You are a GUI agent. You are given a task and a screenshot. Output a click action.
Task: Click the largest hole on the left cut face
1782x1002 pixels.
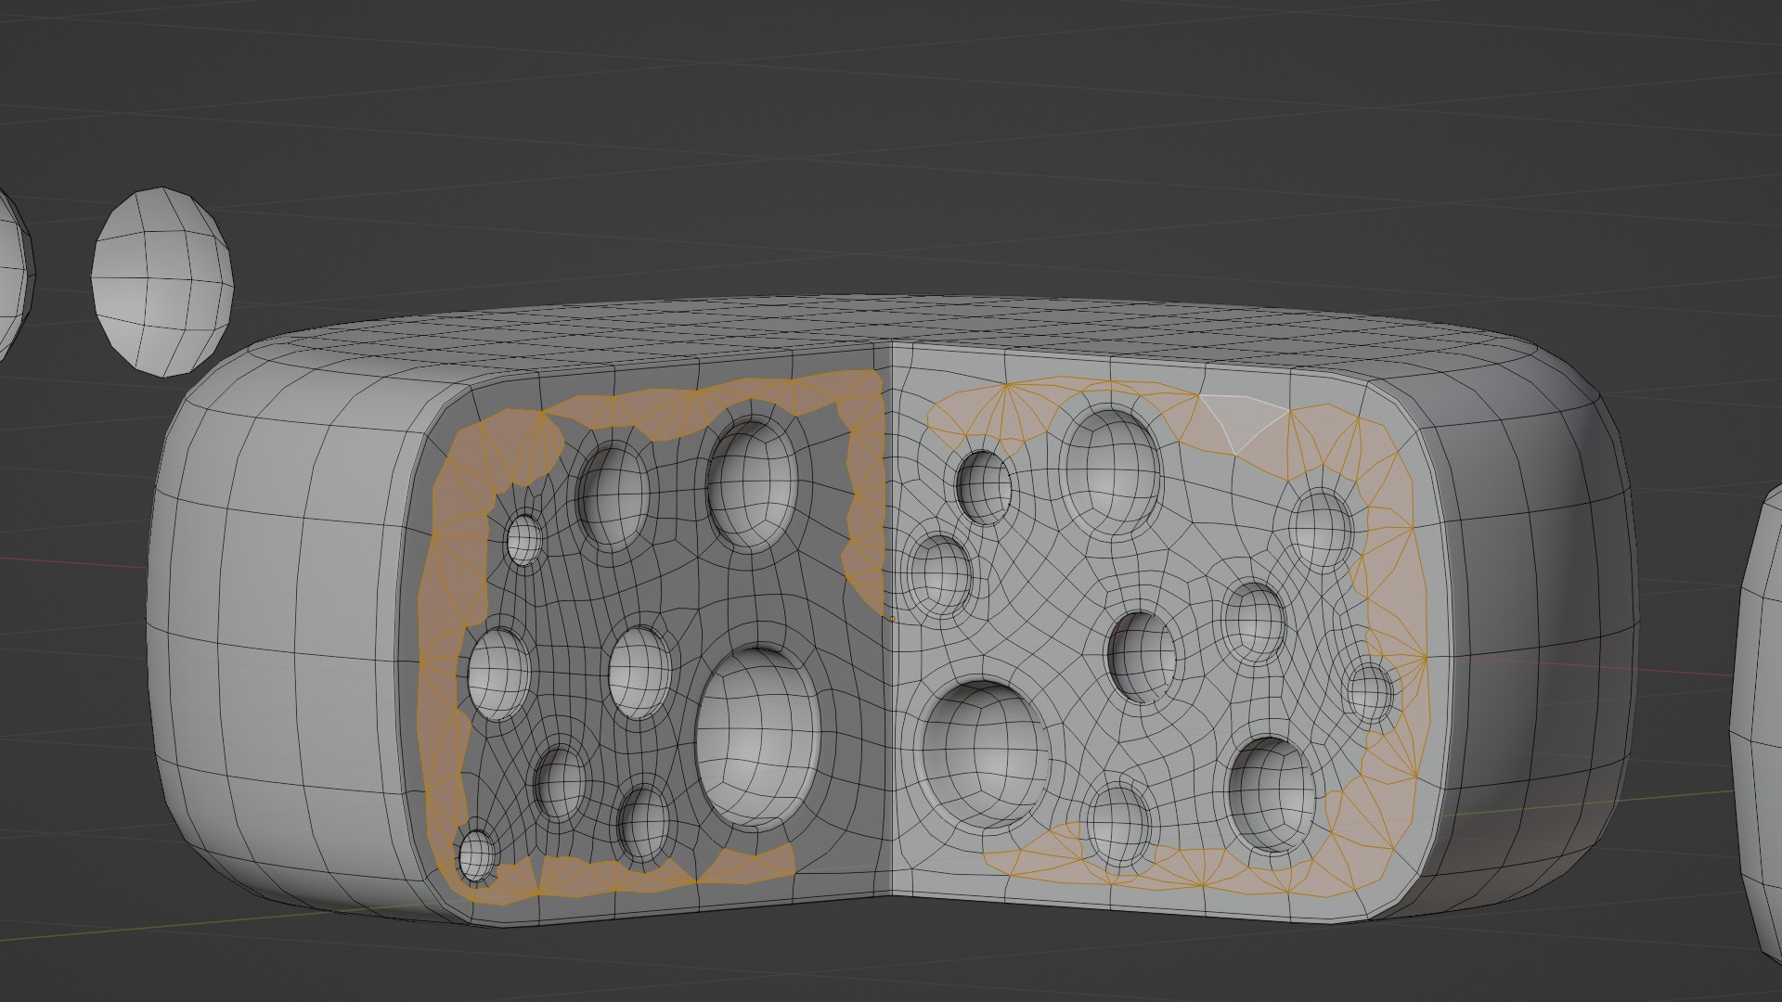[757, 738]
